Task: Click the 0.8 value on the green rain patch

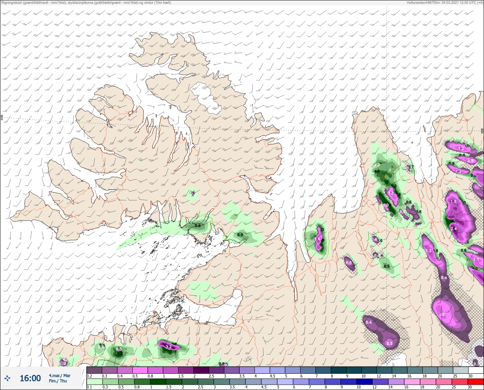Action: [x=197, y=226]
